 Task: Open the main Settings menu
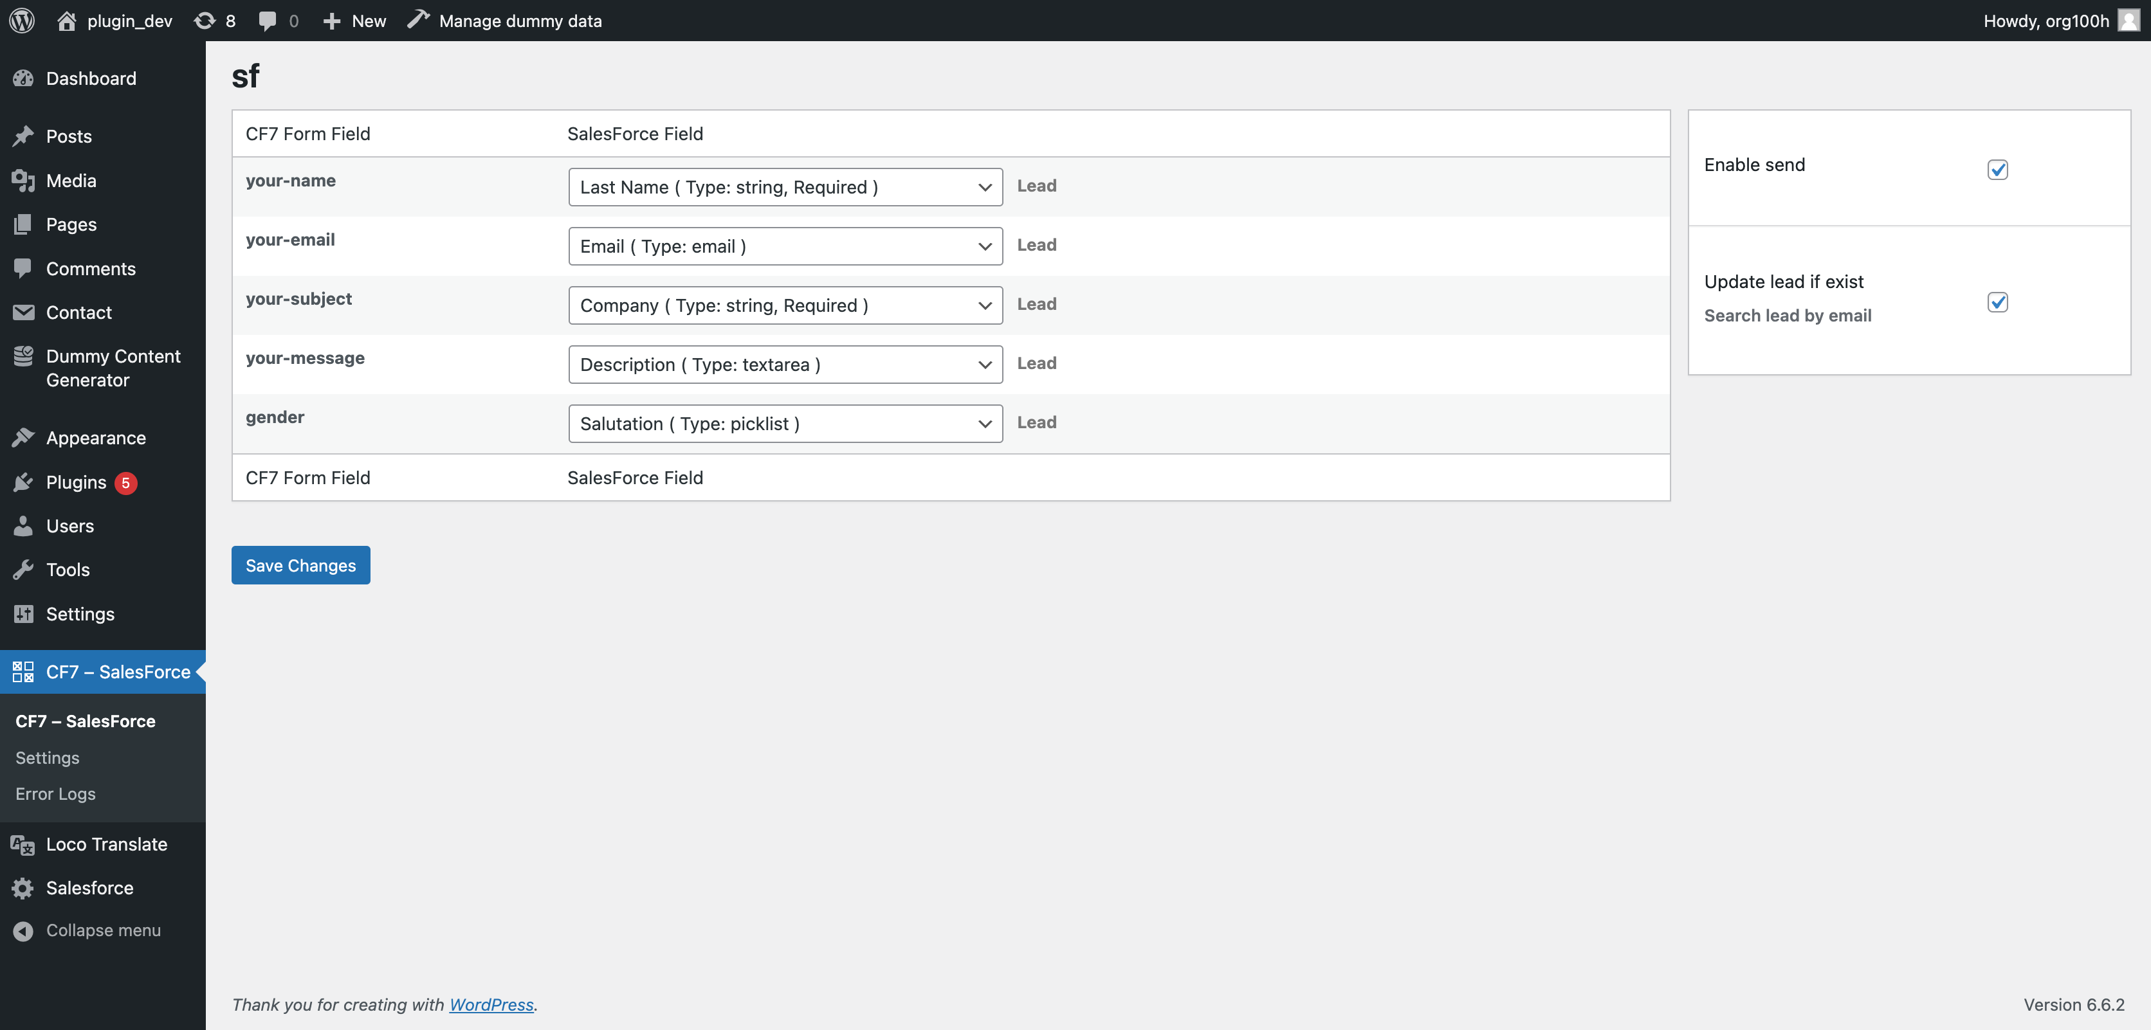coord(103,614)
